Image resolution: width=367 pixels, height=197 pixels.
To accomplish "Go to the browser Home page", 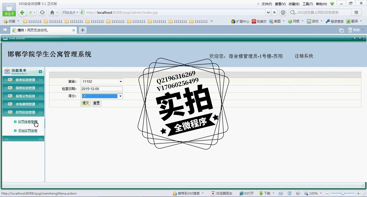I will 52,12.
